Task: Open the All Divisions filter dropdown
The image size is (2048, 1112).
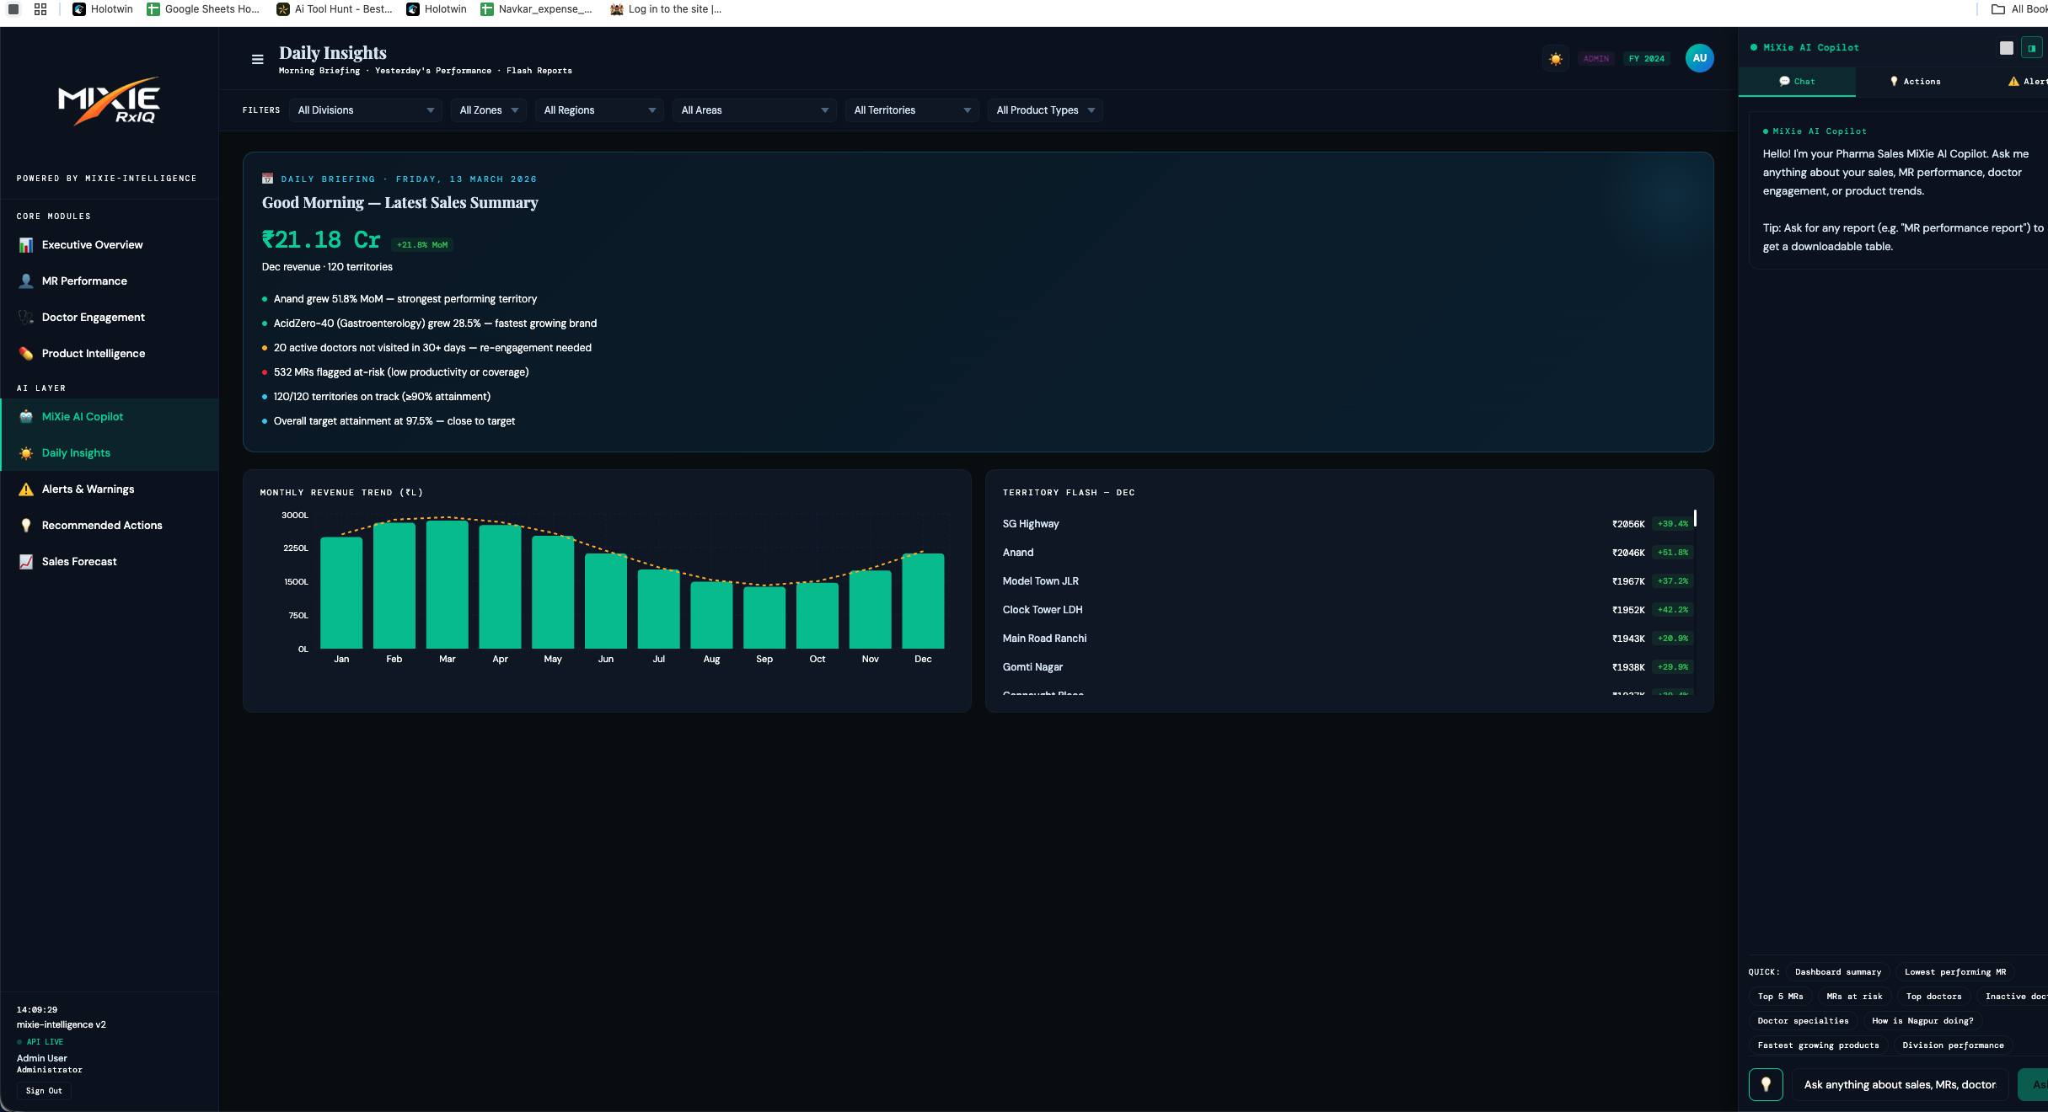Action: pyautogui.click(x=365, y=110)
